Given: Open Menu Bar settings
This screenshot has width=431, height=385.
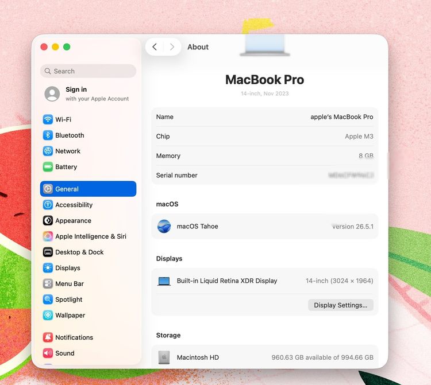Looking at the screenshot, I should tap(88, 283).
